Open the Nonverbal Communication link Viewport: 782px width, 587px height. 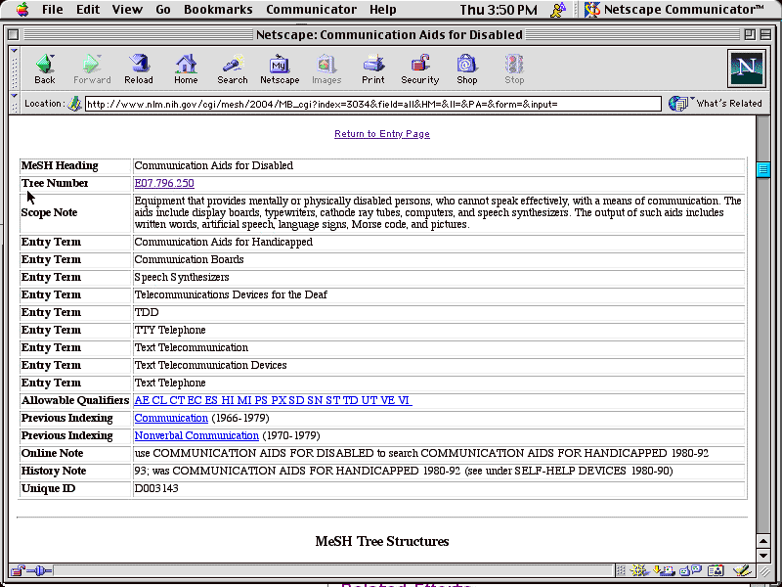(196, 435)
